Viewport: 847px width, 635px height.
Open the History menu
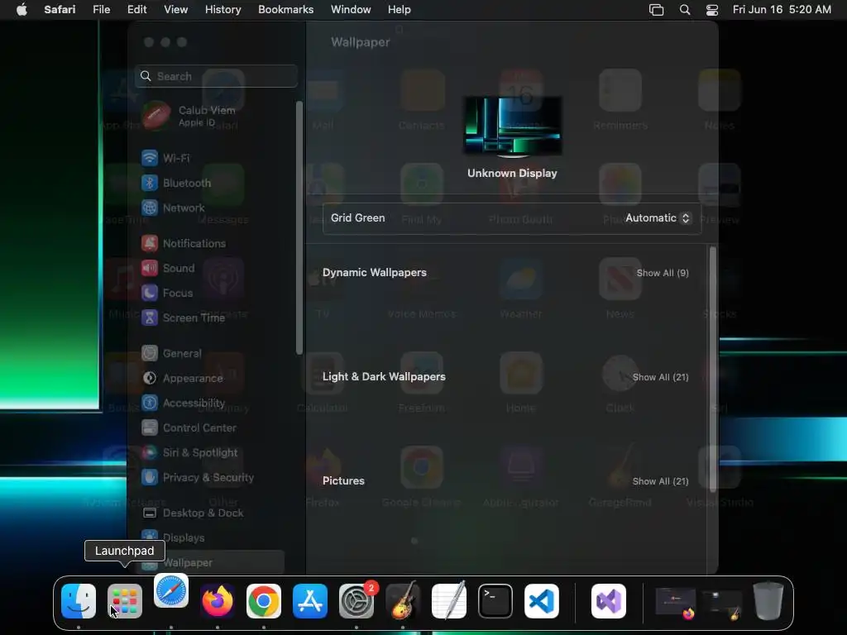[x=223, y=10]
